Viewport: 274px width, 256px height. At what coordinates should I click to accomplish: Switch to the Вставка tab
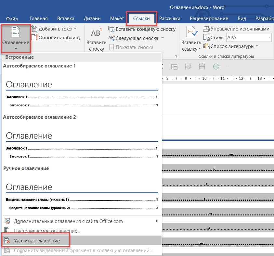click(66, 18)
